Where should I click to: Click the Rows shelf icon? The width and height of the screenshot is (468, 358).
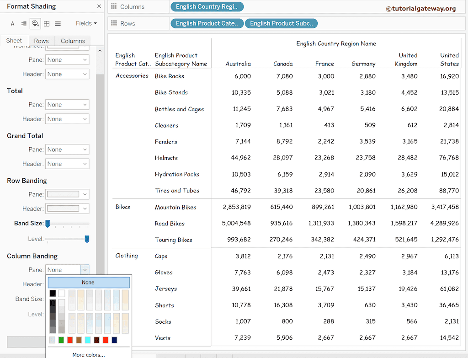pos(113,23)
